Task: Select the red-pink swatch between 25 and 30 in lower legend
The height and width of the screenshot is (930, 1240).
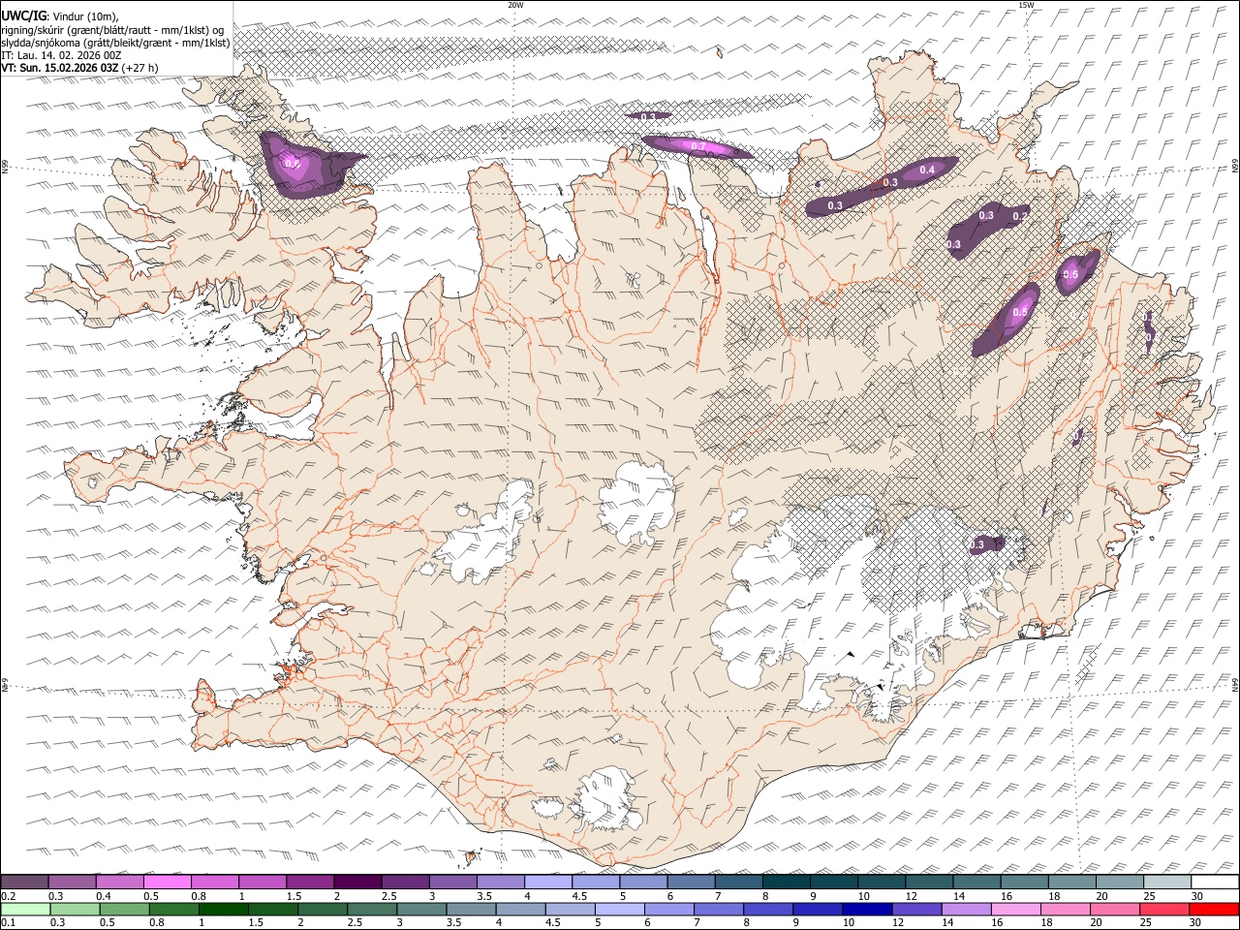Action: tap(1165, 909)
